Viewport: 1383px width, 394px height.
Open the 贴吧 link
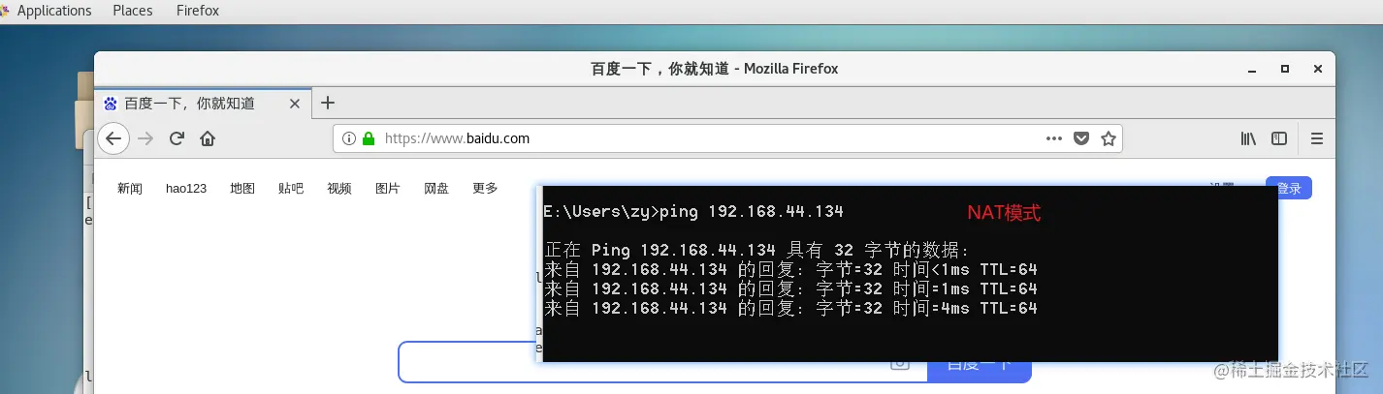pyautogui.click(x=291, y=189)
